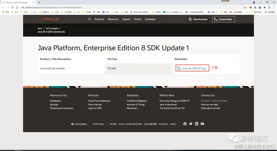This screenshot has width=277, height=151.
Task: Open a new browser tab
Action: coord(39,3)
